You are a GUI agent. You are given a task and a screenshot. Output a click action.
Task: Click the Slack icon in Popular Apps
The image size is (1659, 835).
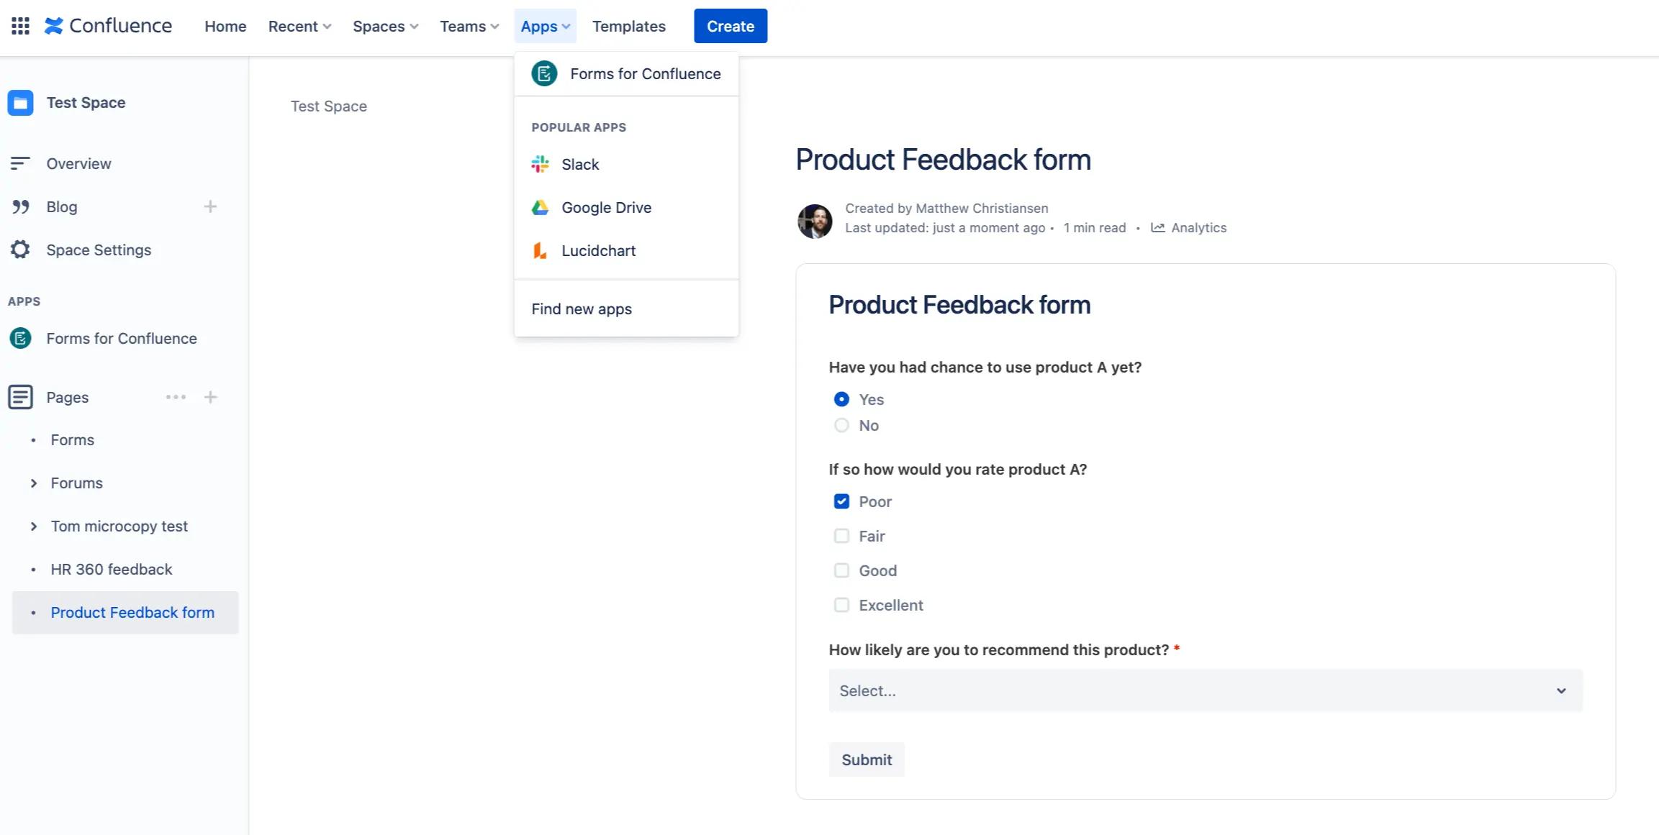[540, 164]
